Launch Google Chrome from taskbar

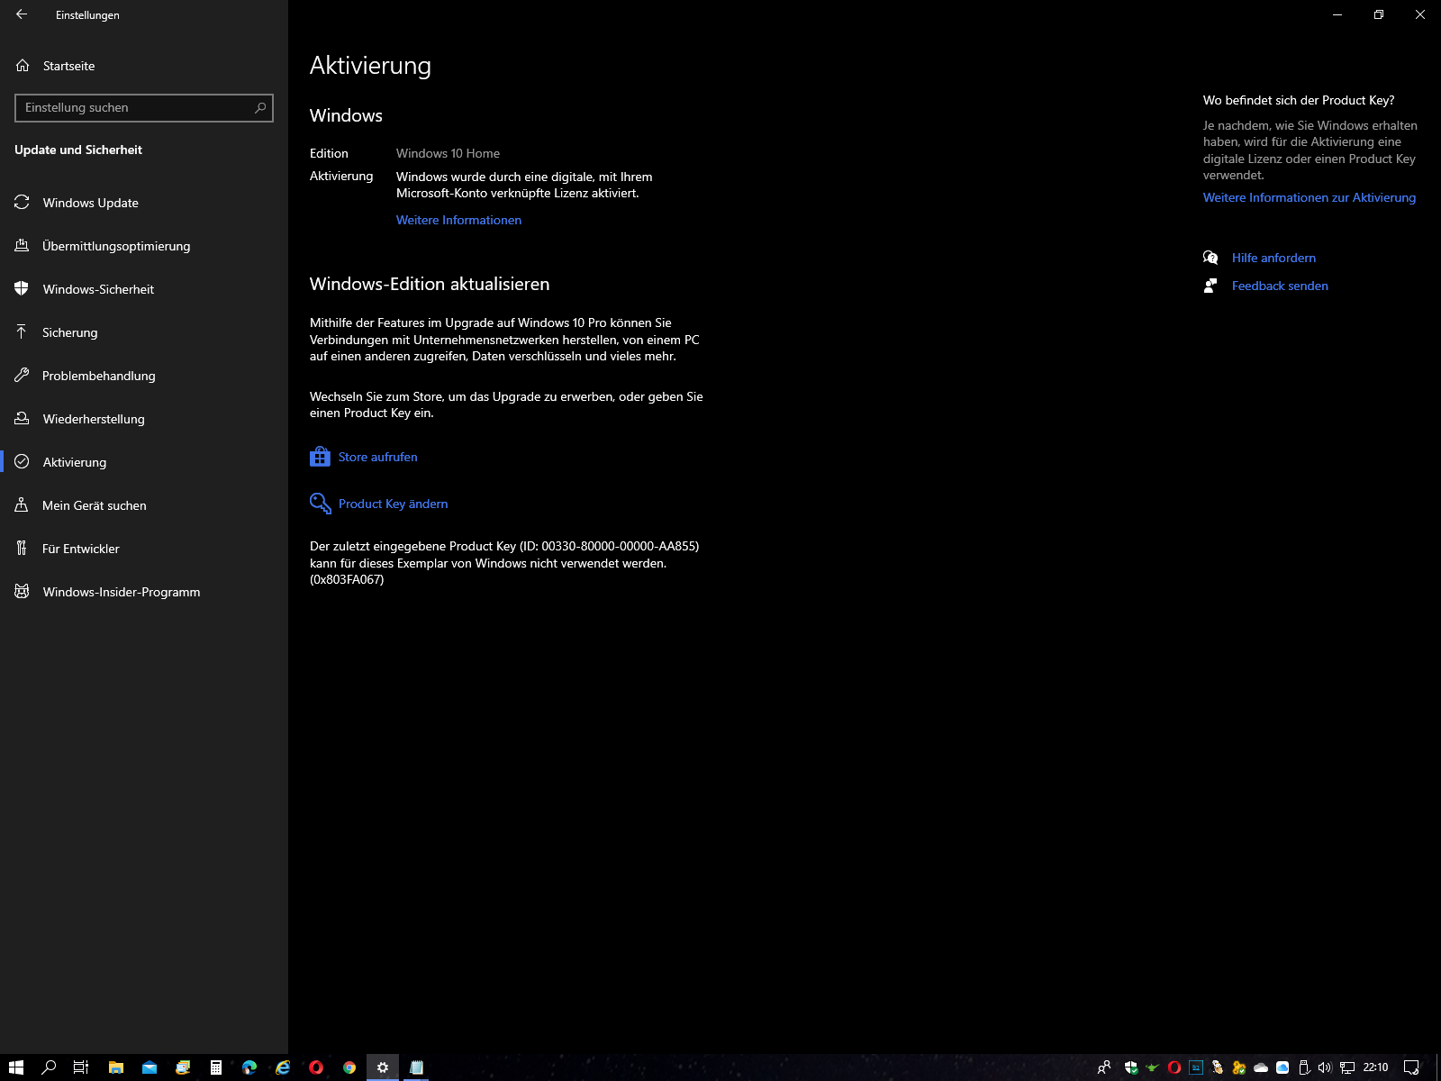(x=349, y=1067)
